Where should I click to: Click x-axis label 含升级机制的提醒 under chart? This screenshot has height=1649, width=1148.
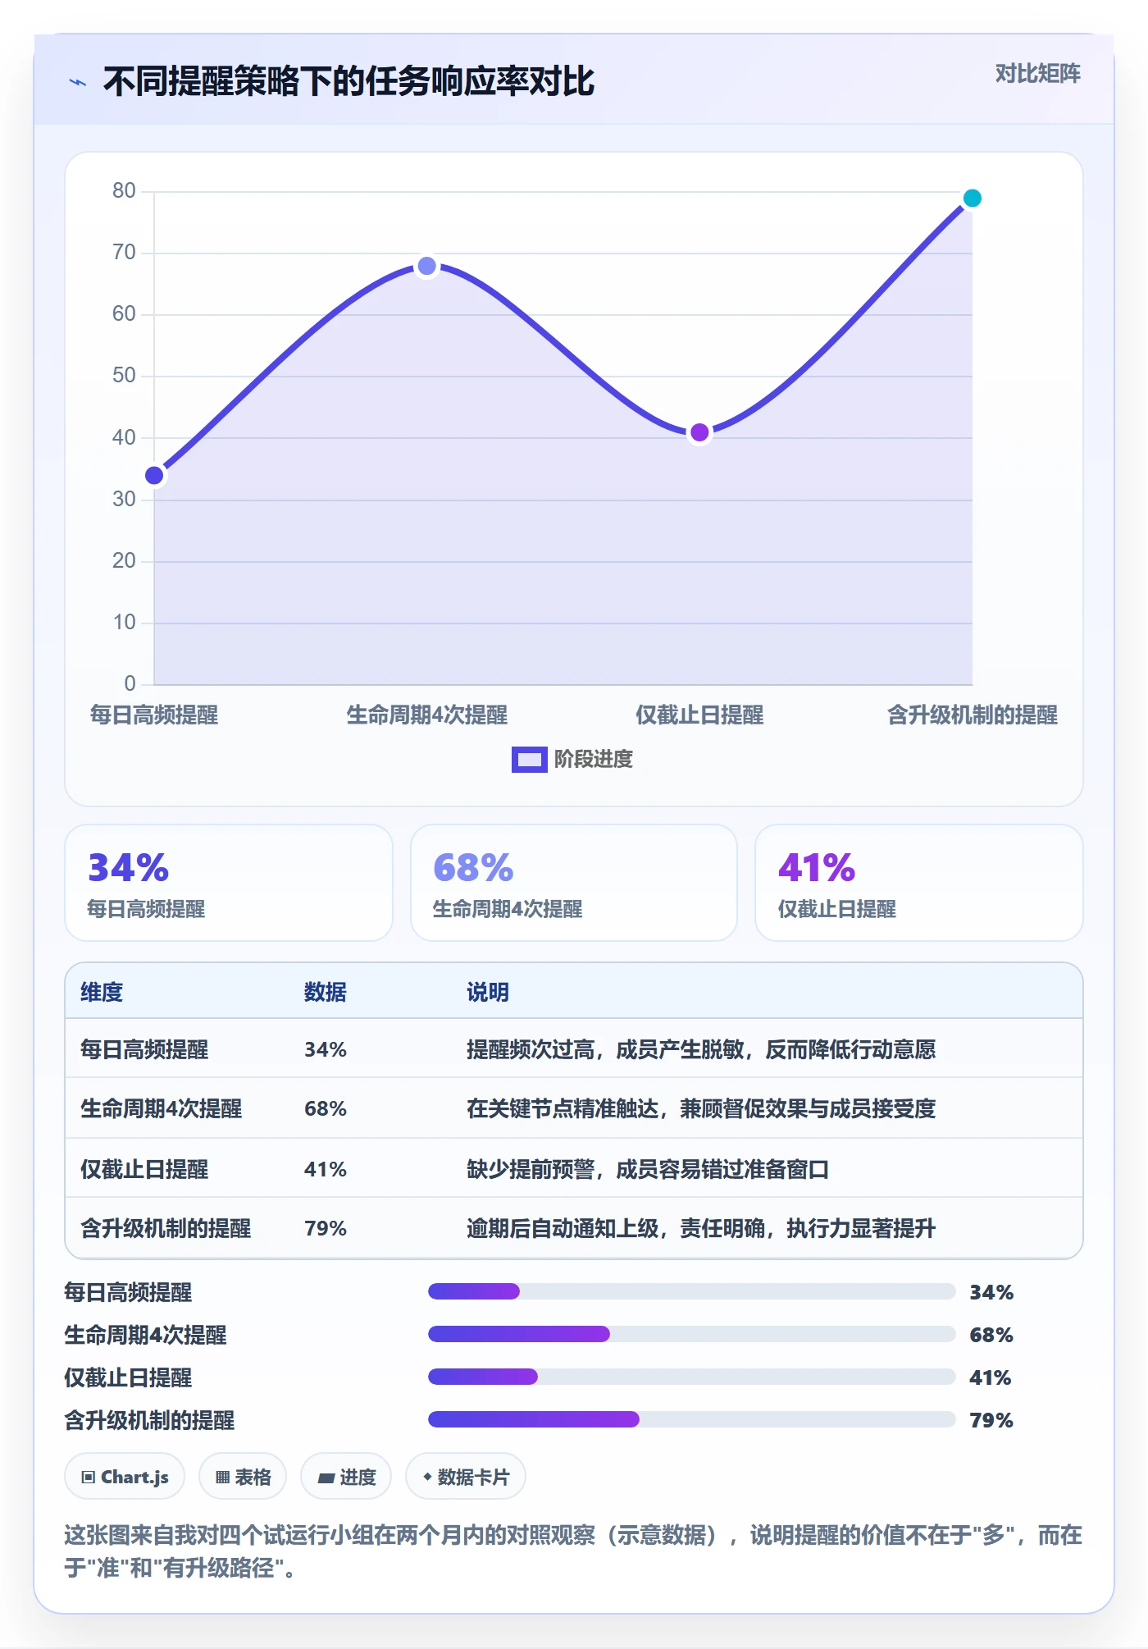click(x=972, y=715)
